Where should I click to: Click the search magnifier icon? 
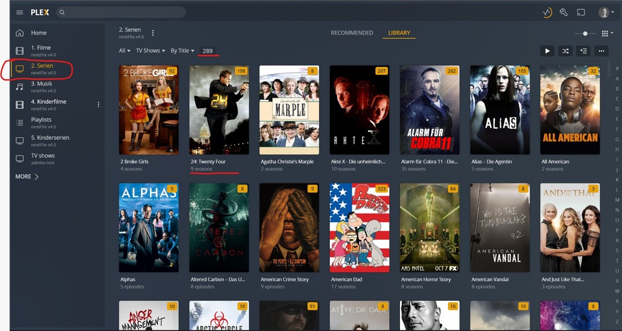pyautogui.click(x=62, y=12)
